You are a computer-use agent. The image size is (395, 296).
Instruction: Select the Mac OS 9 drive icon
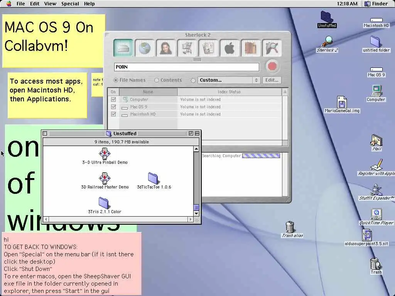376,72
